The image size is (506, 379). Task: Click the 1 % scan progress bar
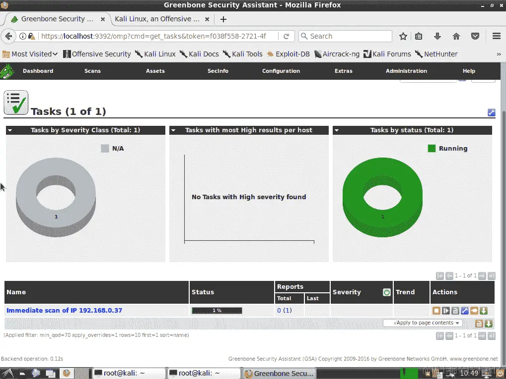pyautogui.click(x=217, y=311)
